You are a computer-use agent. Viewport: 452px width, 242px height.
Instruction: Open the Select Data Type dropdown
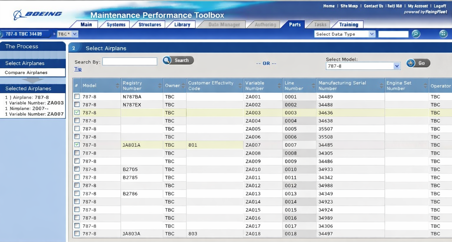point(345,34)
